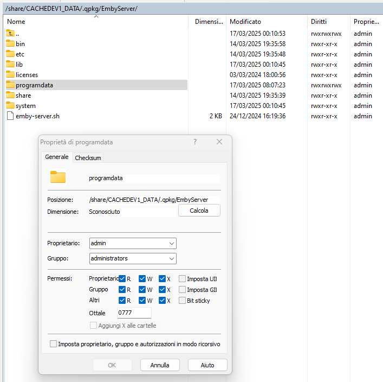Select the bin folder icon
Image resolution: width=383 pixels, height=382 pixels.
coord(10,43)
